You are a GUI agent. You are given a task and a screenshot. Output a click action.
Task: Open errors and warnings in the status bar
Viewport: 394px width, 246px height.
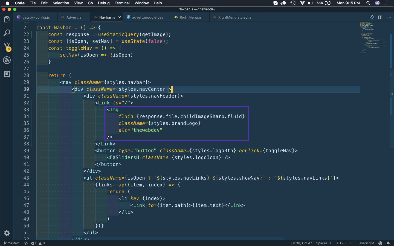click(38, 243)
